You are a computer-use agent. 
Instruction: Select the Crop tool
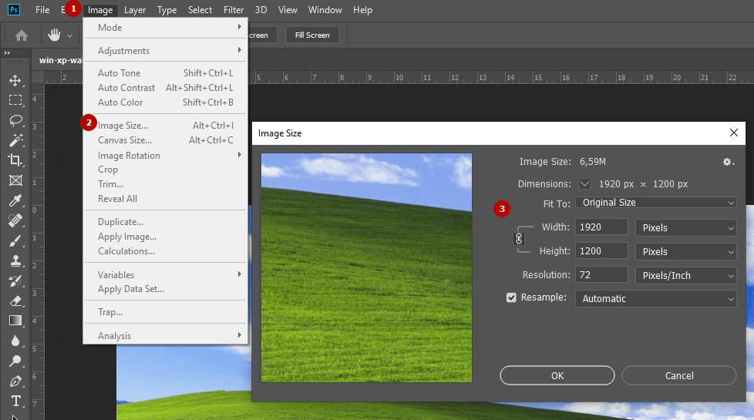tap(15, 160)
